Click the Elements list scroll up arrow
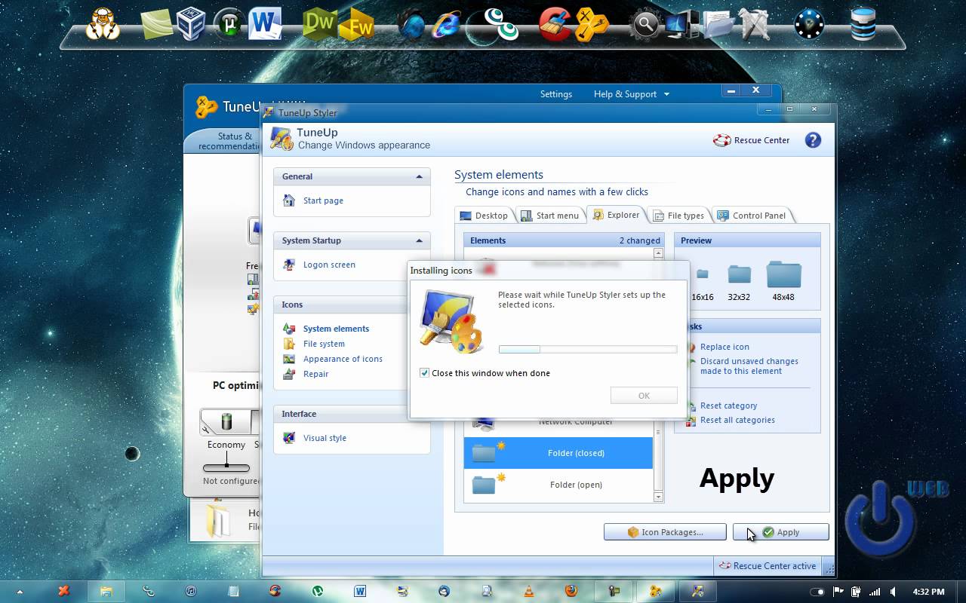The image size is (966, 603). point(658,253)
